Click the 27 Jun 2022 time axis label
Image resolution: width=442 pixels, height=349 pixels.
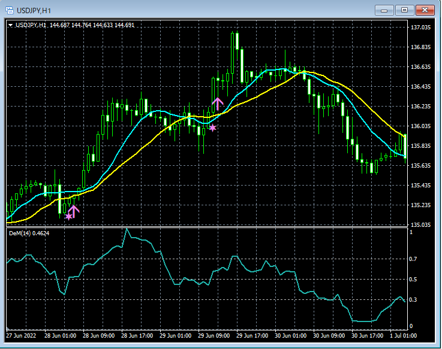[21, 336]
